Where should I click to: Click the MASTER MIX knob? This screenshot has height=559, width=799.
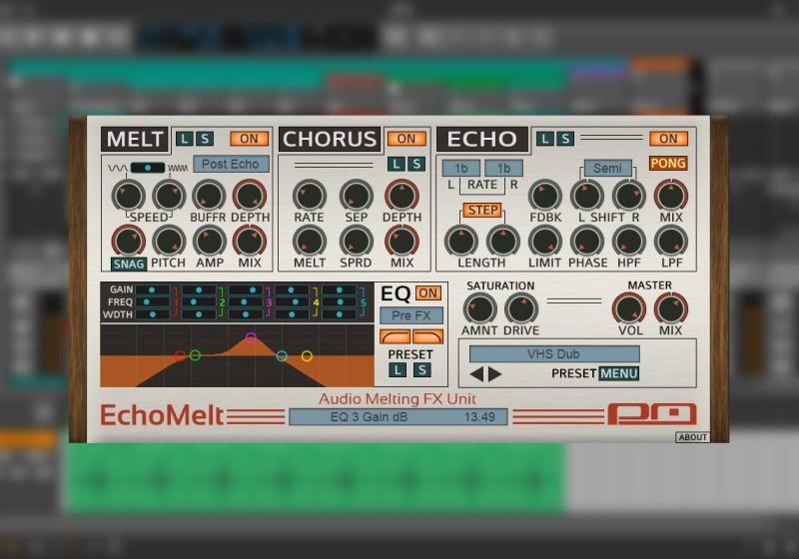[671, 309]
